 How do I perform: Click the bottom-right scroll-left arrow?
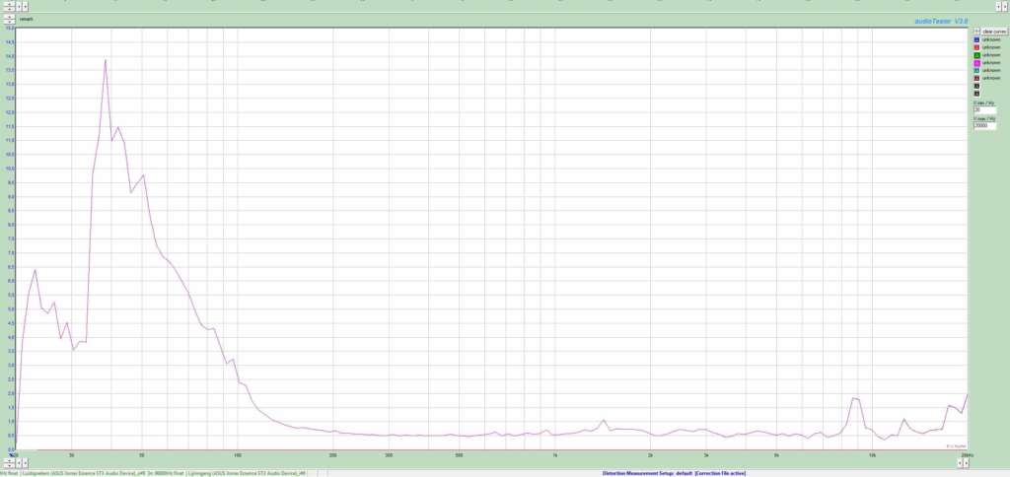coord(960,463)
